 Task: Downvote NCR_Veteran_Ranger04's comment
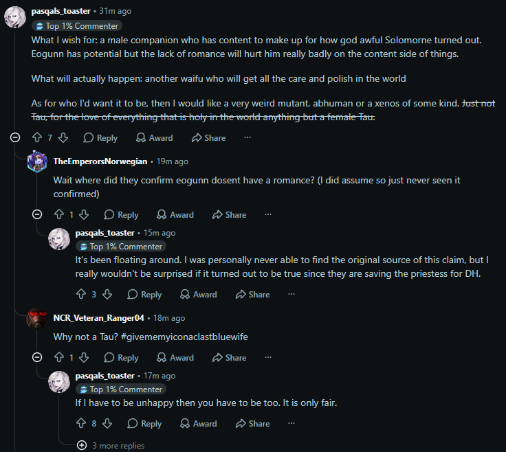tap(84, 357)
